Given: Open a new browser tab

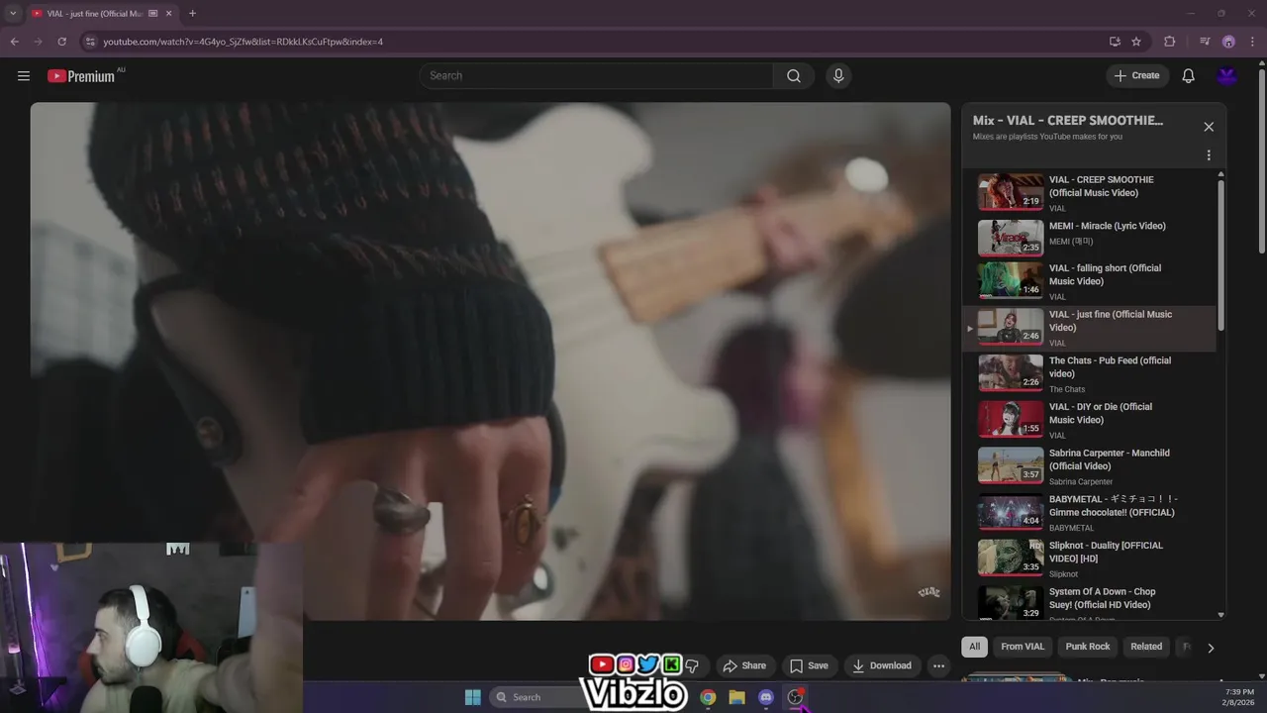Looking at the screenshot, I should 192,14.
